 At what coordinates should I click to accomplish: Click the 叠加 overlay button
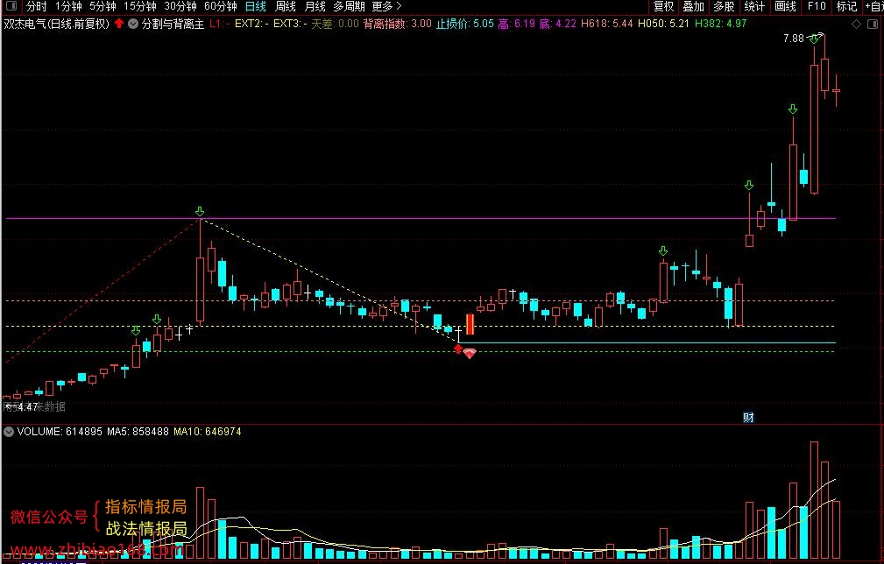point(693,6)
